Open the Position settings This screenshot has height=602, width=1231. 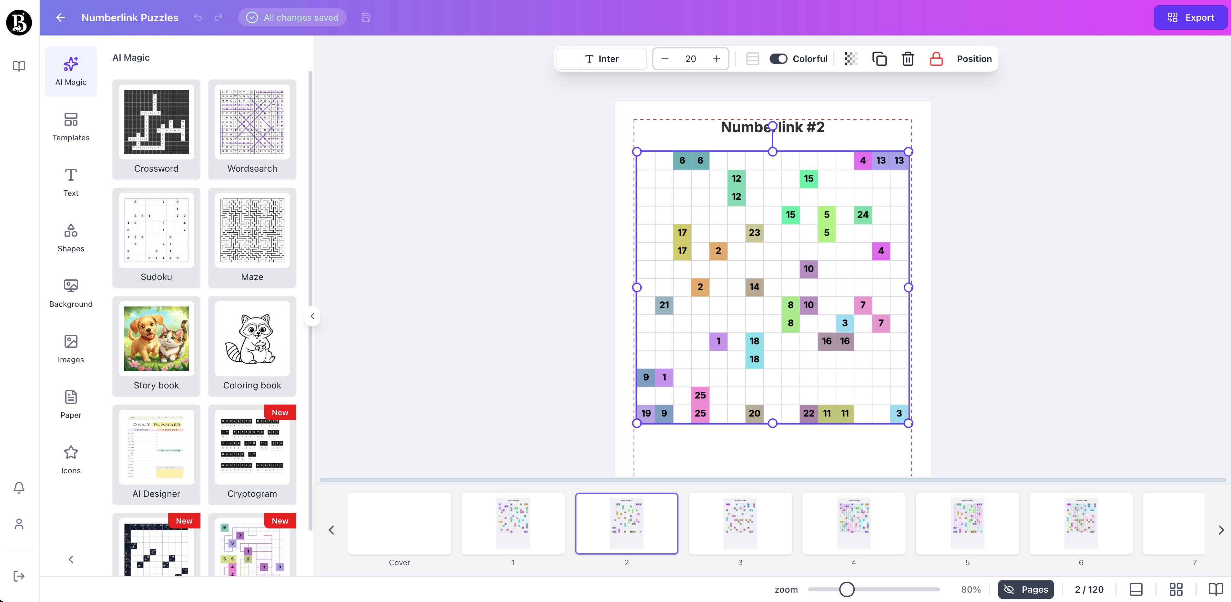click(974, 58)
